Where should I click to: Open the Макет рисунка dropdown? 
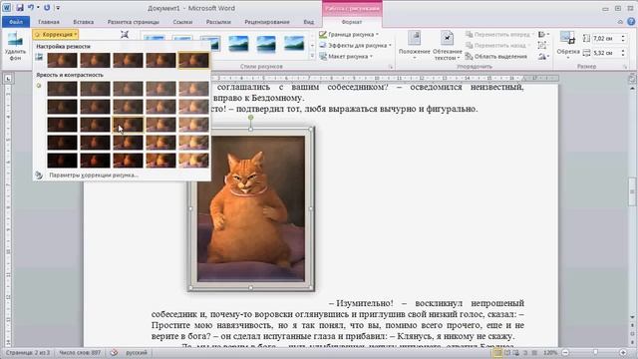pyautogui.click(x=346, y=57)
